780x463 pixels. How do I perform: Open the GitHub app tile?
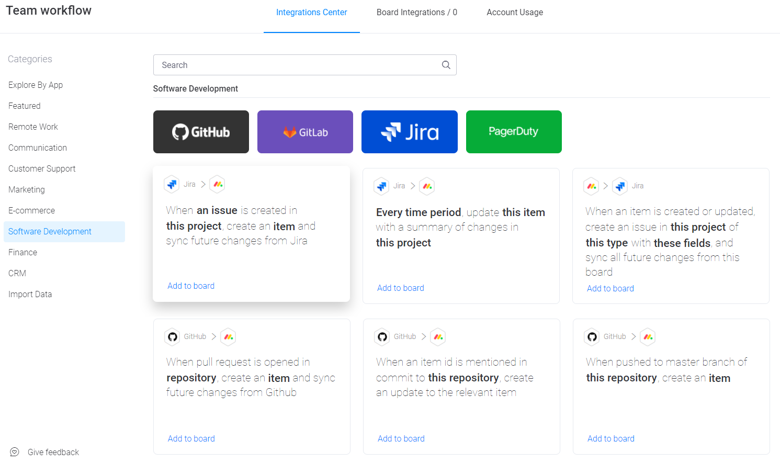click(201, 132)
